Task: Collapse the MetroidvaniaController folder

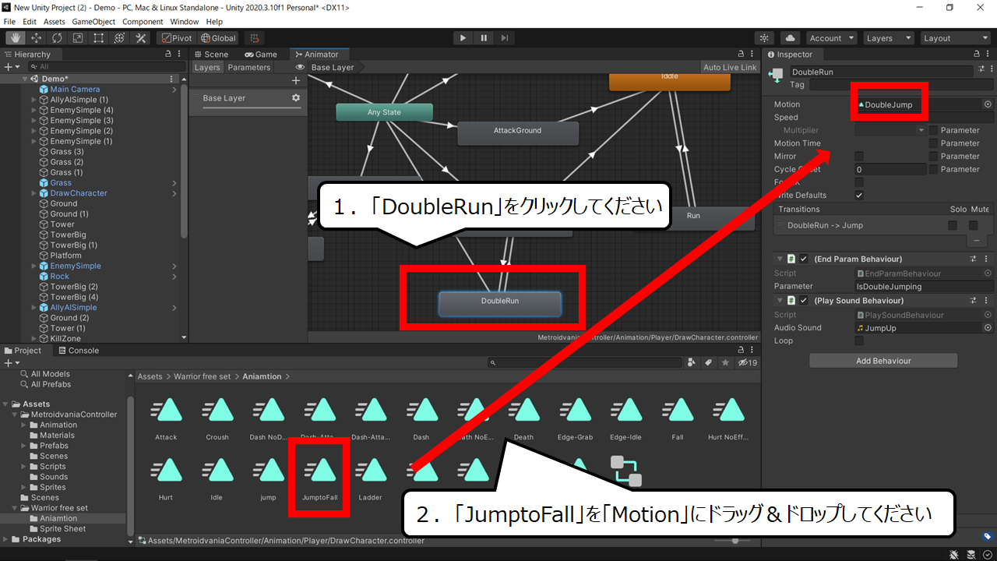Action: [15, 415]
